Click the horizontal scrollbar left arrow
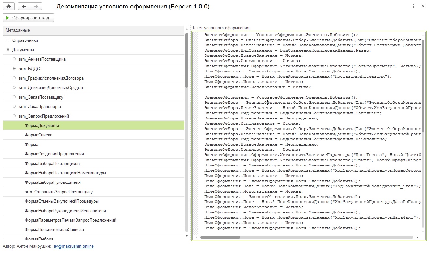 pyautogui.click(x=196, y=237)
